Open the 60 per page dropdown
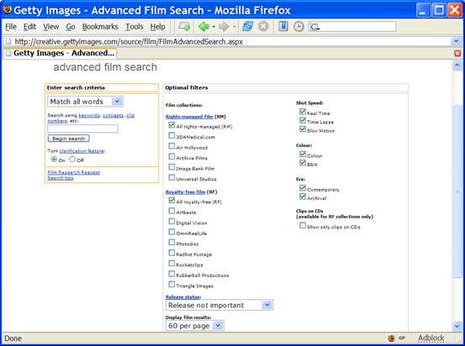465x346 pixels. point(218,326)
